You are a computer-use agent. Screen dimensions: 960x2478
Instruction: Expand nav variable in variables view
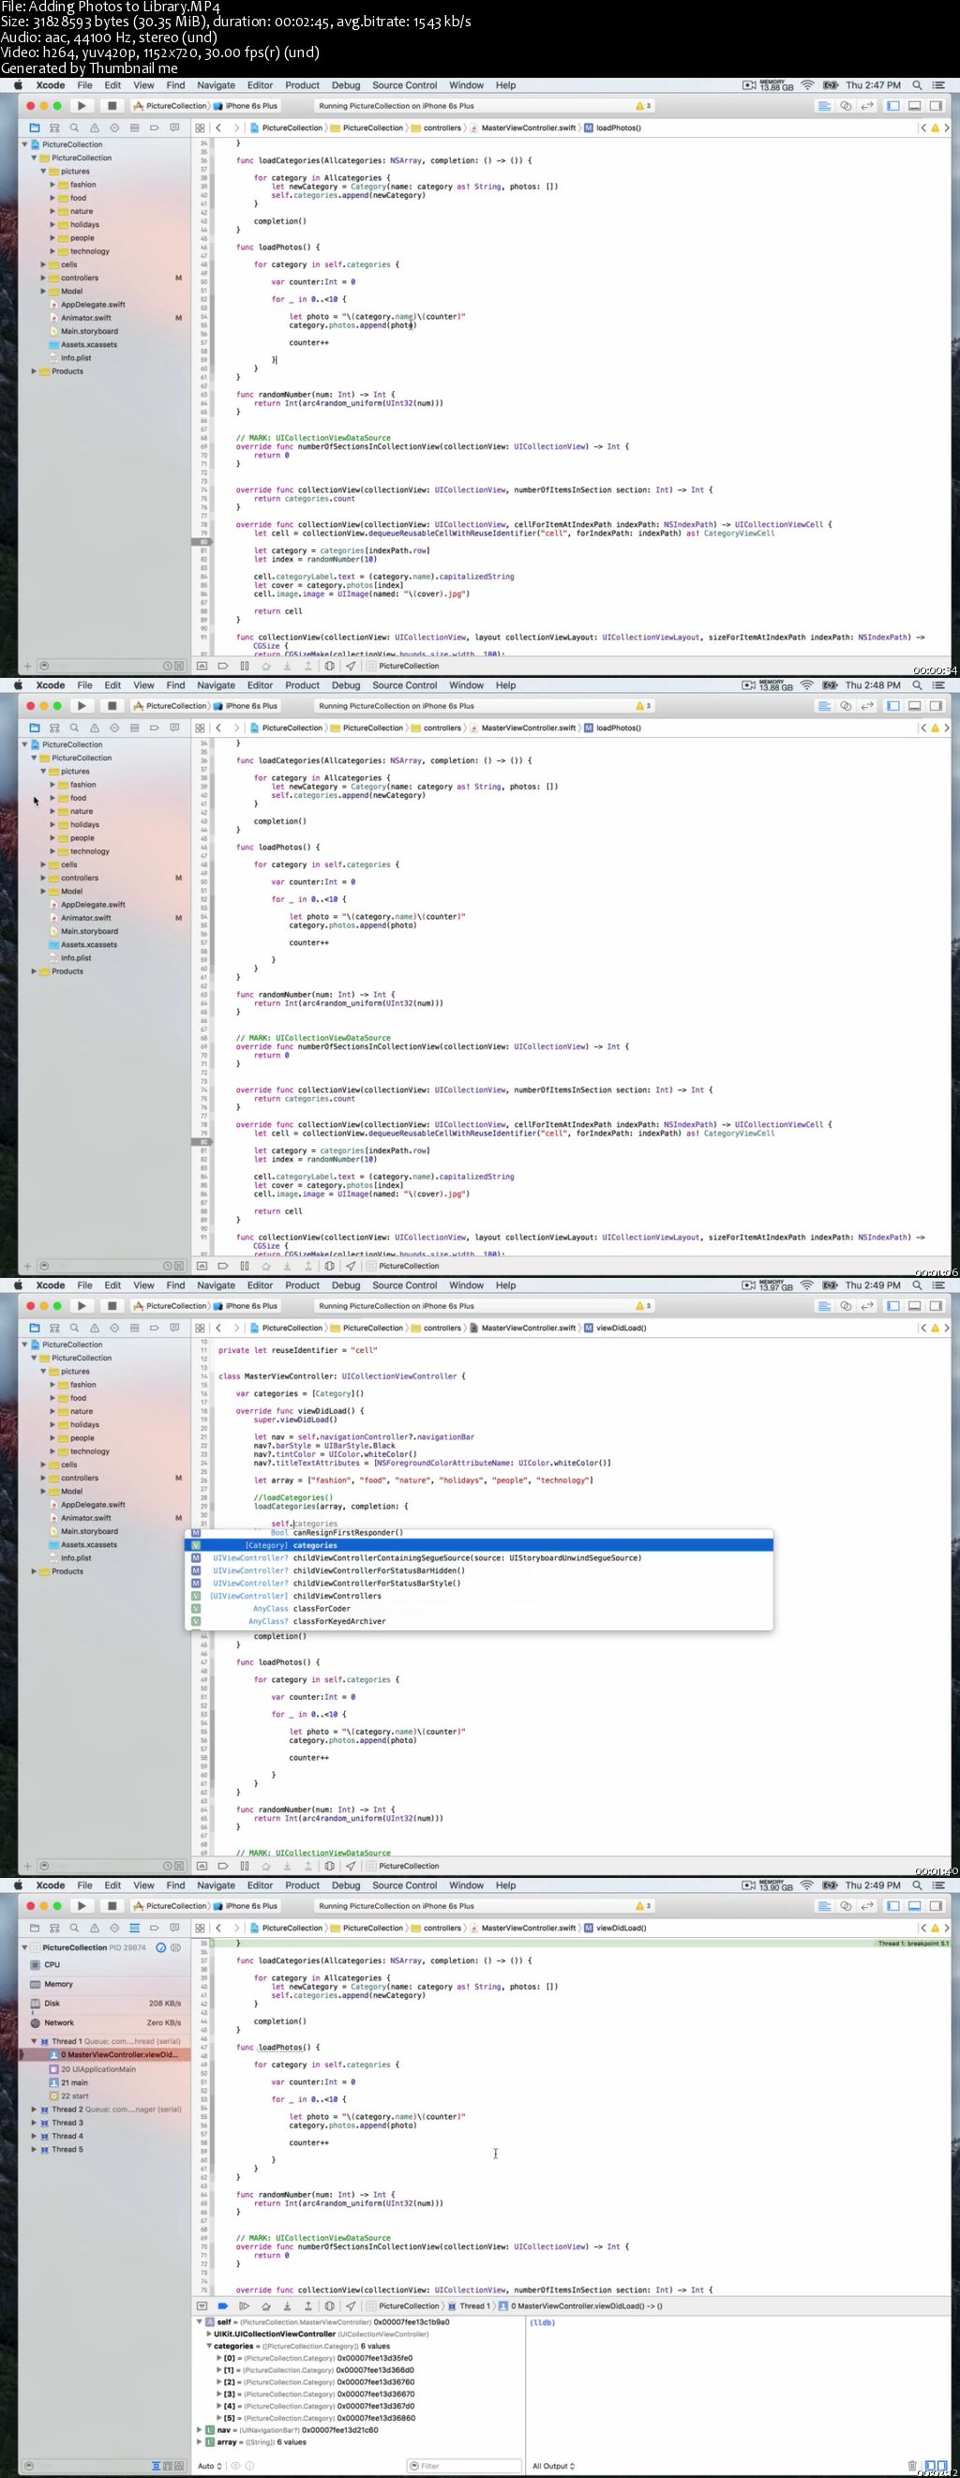[200, 2429]
